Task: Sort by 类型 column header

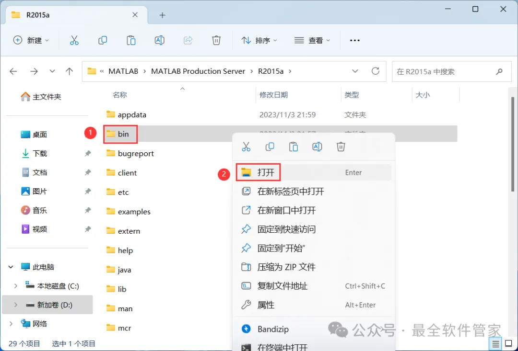Action: [352, 95]
